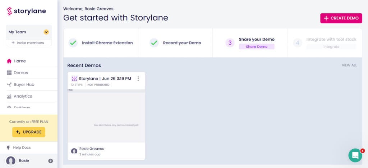The height and width of the screenshot is (168, 368).
Task: Expand the My Team dropdown arrow
Action: (x=46, y=32)
